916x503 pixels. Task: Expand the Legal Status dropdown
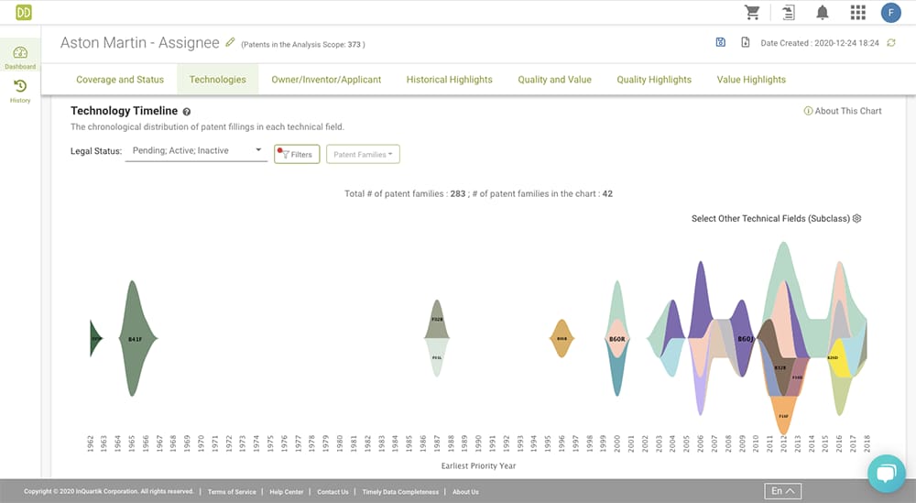click(196, 151)
